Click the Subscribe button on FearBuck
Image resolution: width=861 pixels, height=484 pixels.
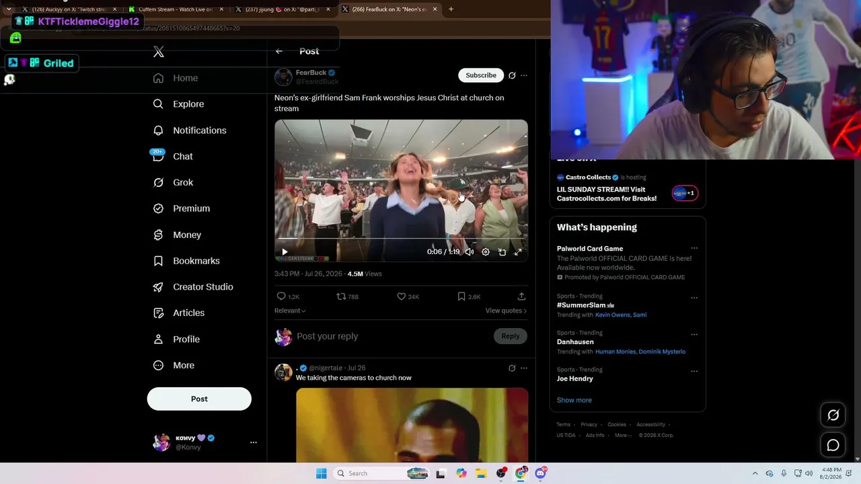point(481,75)
